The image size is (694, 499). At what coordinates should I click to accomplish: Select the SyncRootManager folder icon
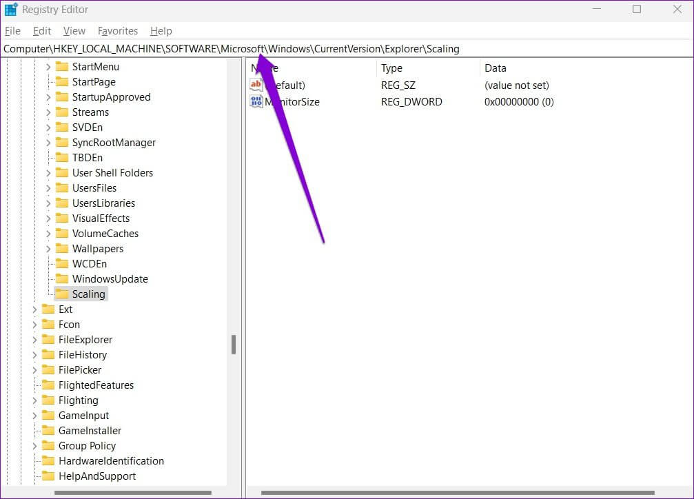pos(62,142)
